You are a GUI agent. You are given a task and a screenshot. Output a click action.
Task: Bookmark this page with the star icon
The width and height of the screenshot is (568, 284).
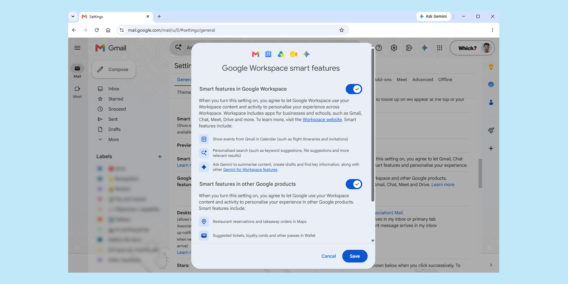coord(342,30)
